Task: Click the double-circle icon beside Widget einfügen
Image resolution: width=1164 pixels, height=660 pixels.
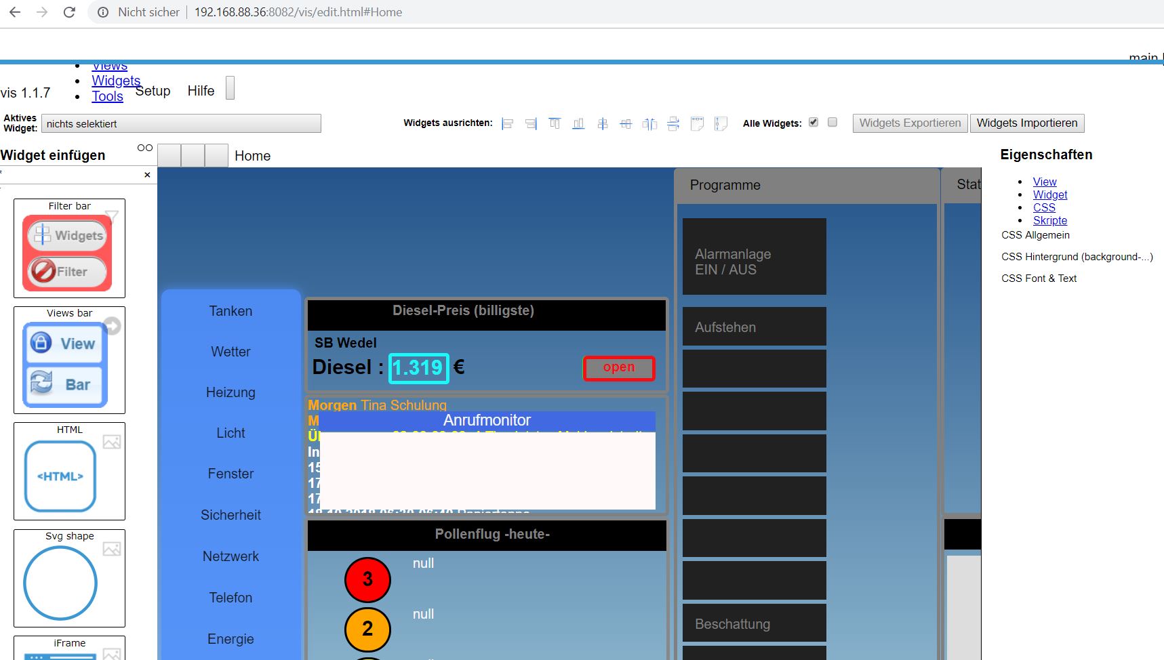Action: (x=144, y=148)
